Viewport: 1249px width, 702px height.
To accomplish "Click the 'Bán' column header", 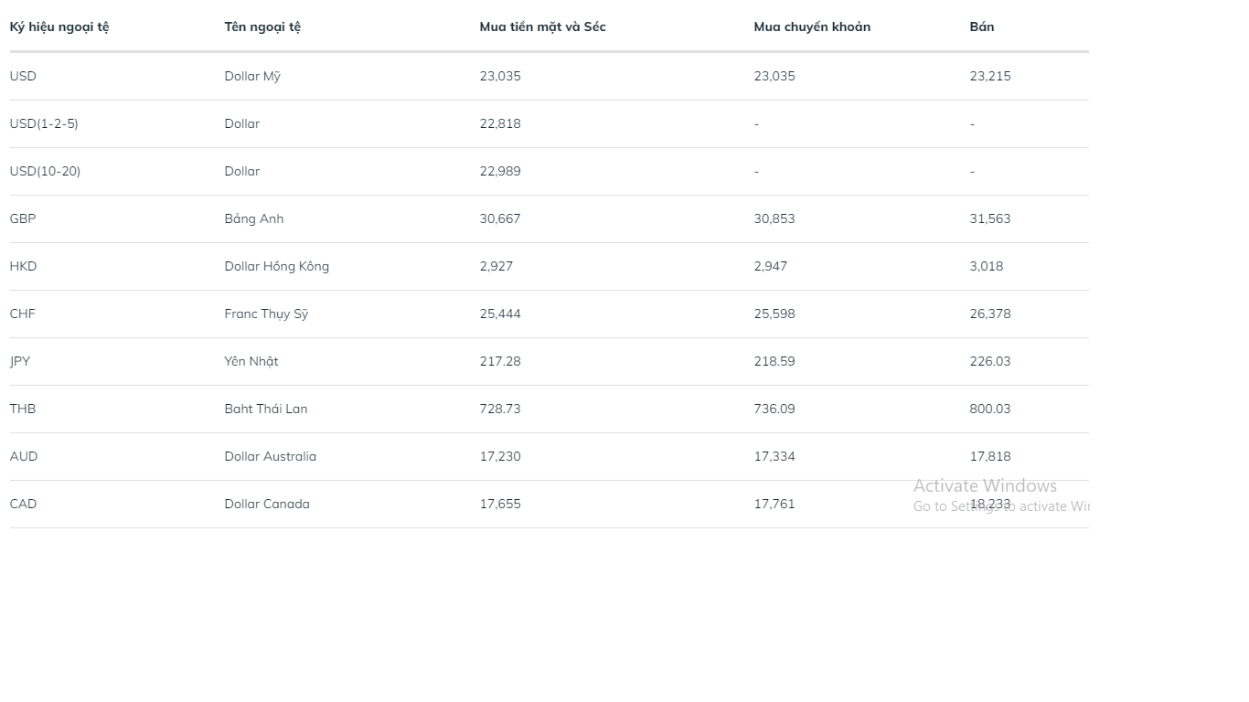I will point(982,27).
